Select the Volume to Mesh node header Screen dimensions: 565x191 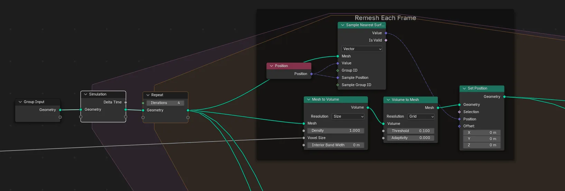click(x=411, y=100)
